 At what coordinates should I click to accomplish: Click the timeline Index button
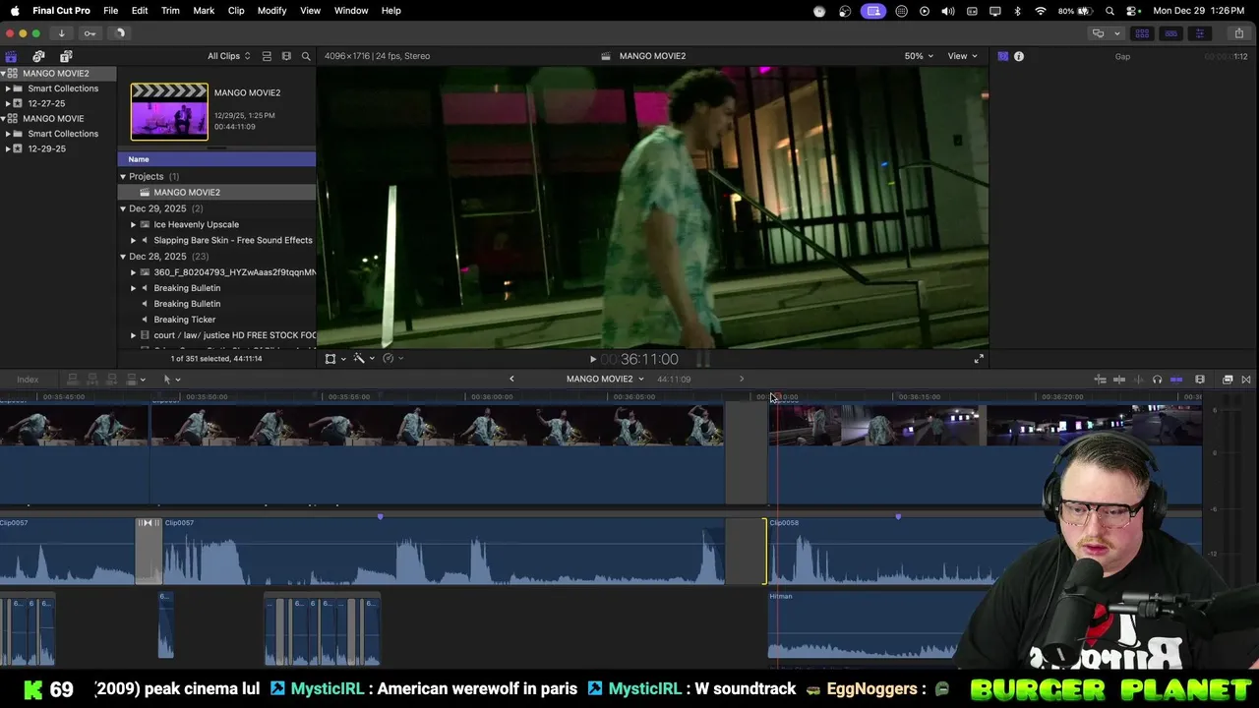coord(28,380)
